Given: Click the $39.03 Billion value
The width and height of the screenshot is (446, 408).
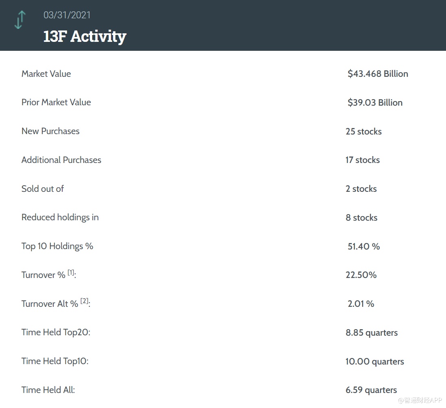Looking at the screenshot, I should click(375, 103).
